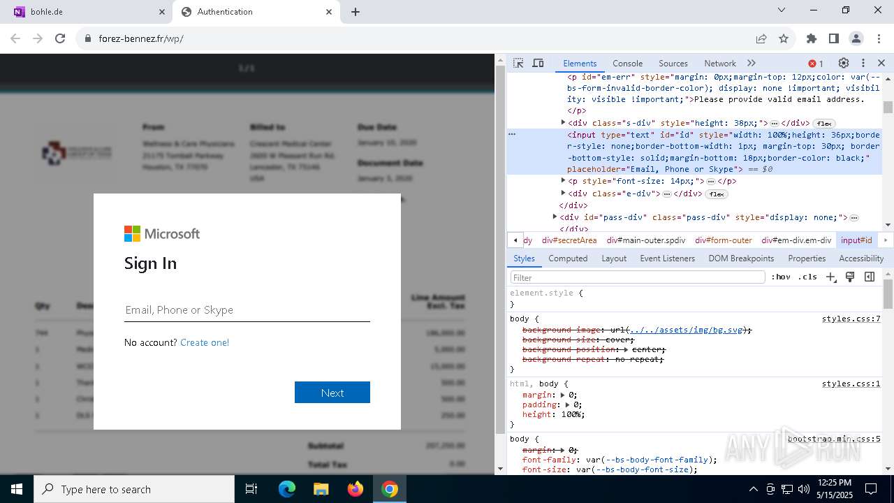Click the red error count indicator
Image resolution: width=894 pixels, height=503 pixels.
pyautogui.click(x=816, y=64)
